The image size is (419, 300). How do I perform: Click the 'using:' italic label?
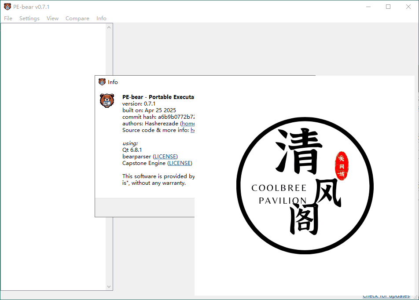click(130, 143)
